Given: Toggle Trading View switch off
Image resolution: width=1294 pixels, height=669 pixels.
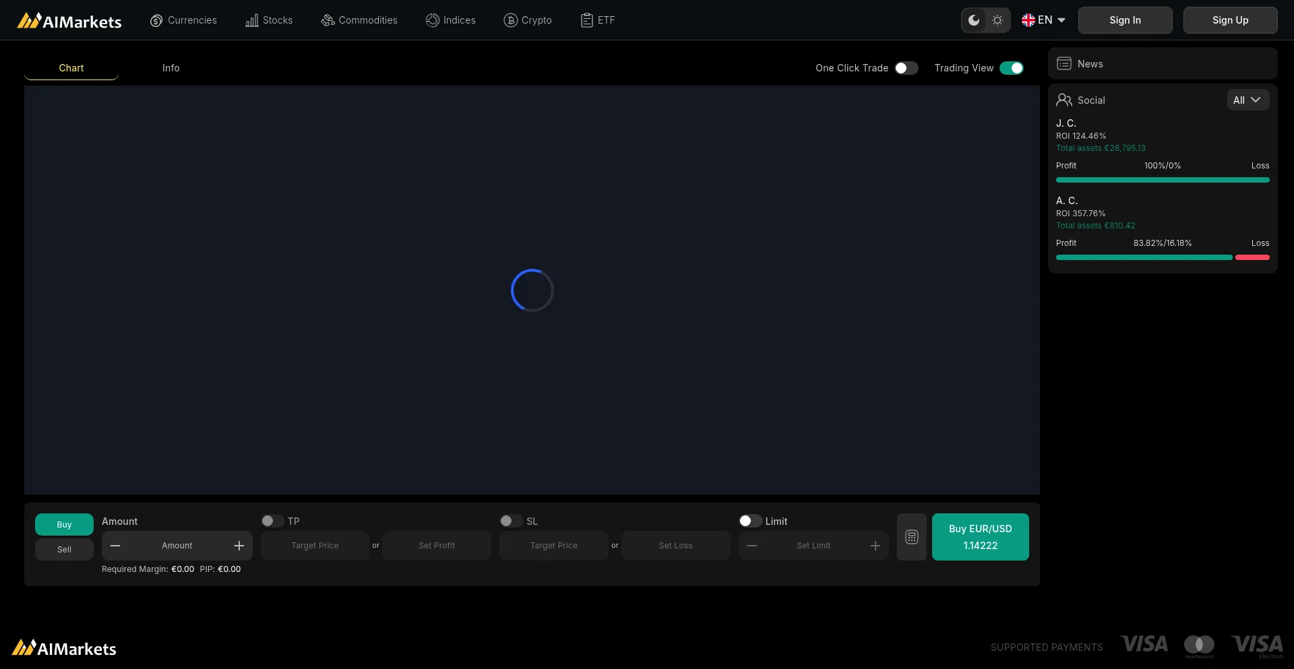Looking at the screenshot, I should (1012, 68).
